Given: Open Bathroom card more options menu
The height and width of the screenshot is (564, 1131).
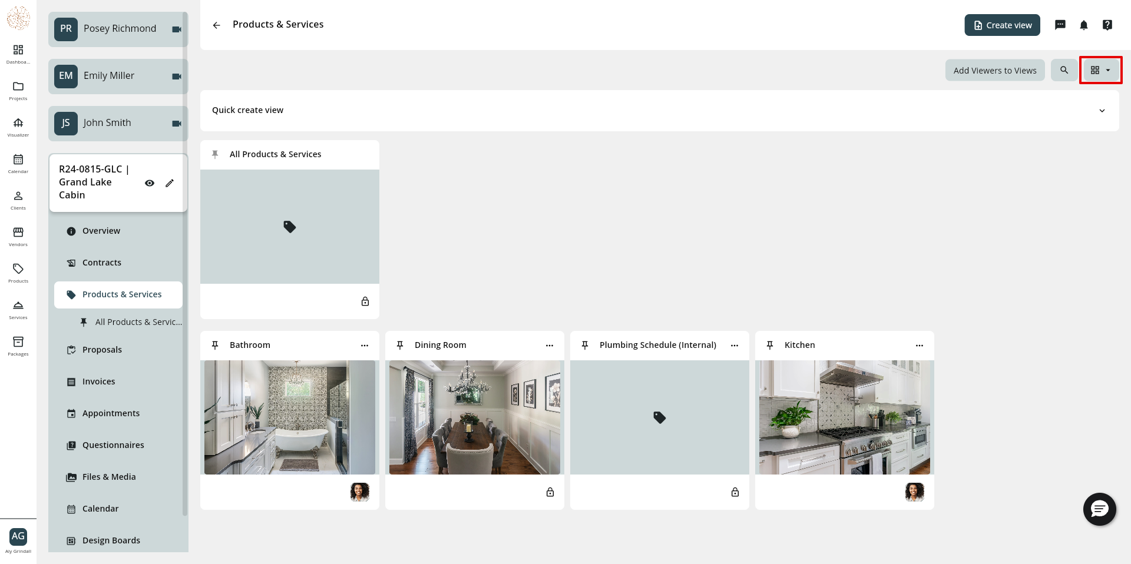Looking at the screenshot, I should pos(365,346).
